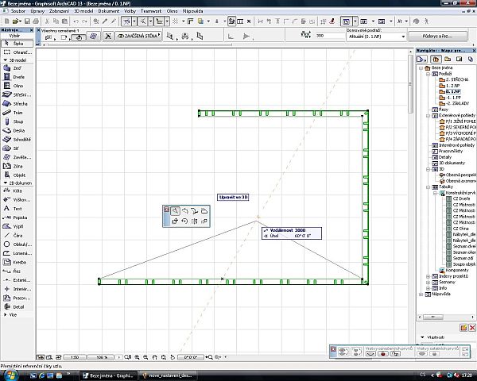Screen dimensions: 477x381
Task: Select the Řez (Section) tool
Action: tap(17, 271)
